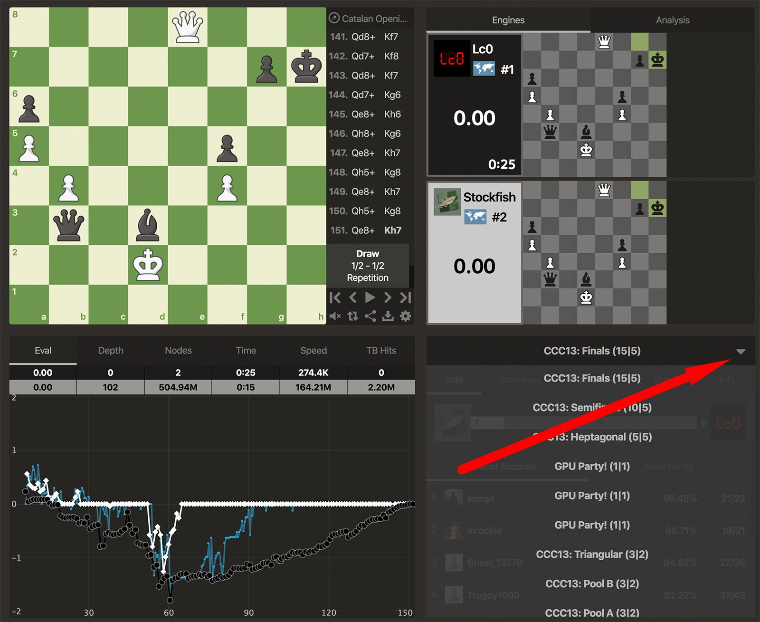Click the Lc0 country flag icon

point(484,68)
